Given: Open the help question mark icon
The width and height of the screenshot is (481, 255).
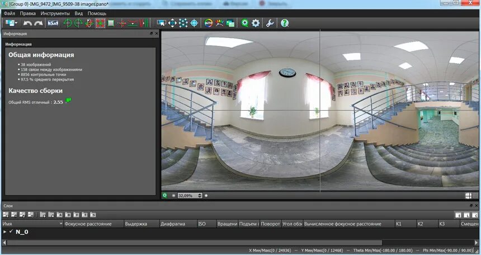Looking at the screenshot, I should click(x=285, y=23).
